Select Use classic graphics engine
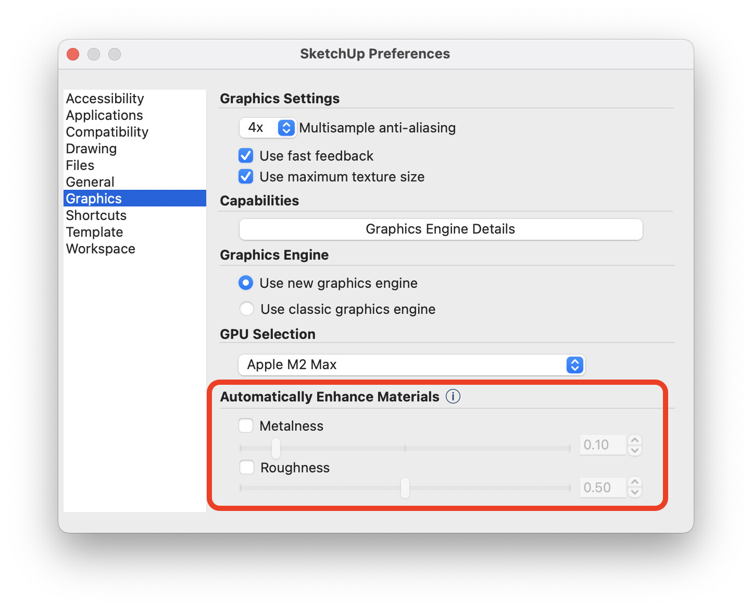 [x=246, y=309]
